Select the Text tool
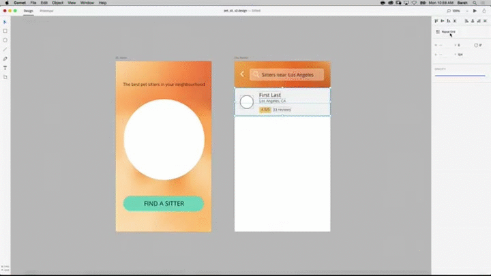This screenshot has width=491, height=276. (5, 68)
